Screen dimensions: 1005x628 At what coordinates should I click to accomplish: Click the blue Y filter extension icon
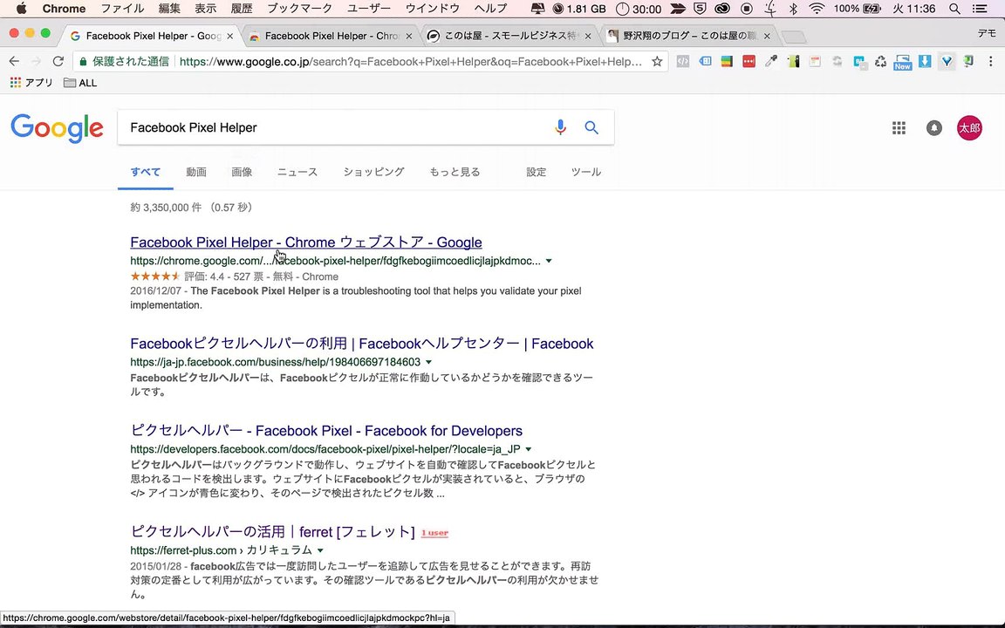click(x=947, y=62)
